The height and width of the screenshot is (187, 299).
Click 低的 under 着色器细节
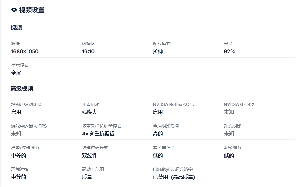click(x=158, y=155)
